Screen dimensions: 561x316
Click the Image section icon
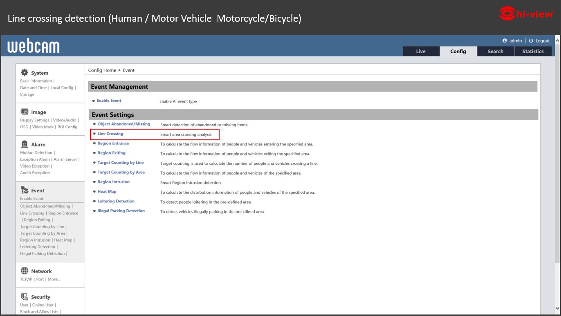(x=25, y=112)
